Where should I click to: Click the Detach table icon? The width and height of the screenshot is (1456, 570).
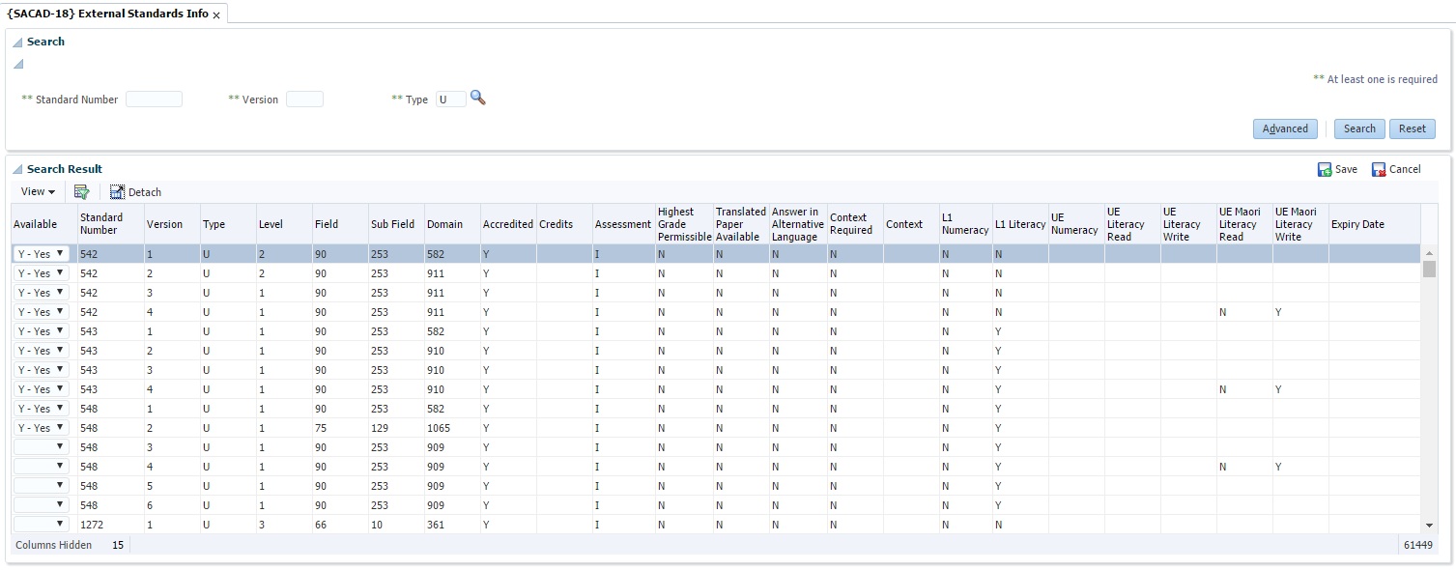tap(118, 192)
